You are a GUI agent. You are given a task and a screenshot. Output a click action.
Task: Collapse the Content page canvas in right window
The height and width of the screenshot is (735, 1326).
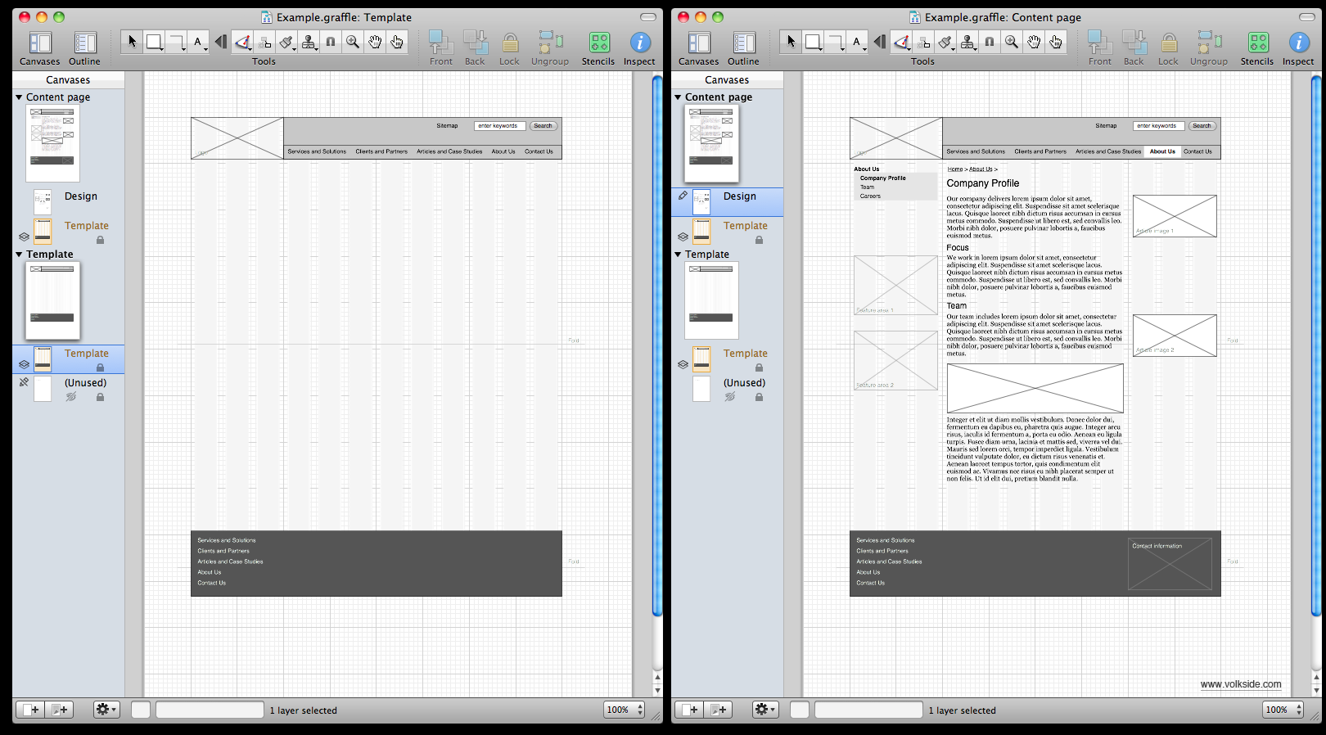pyautogui.click(x=678, y=97)
